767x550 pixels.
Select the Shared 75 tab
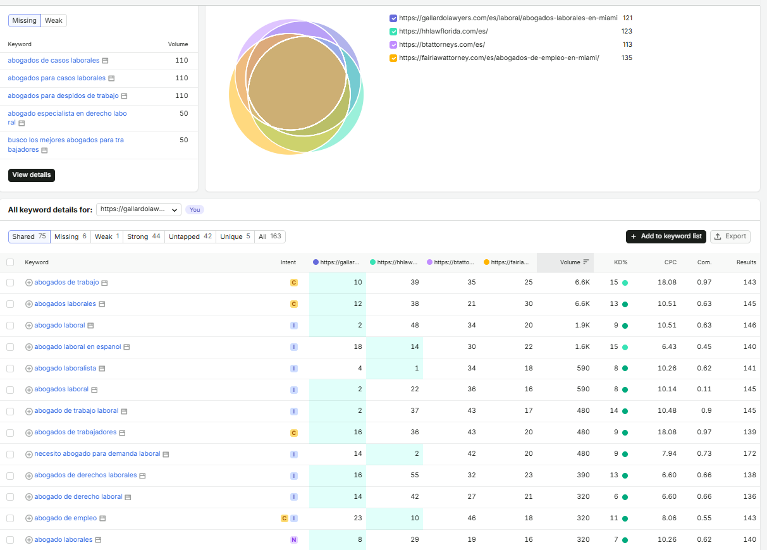[x=29, y=236]
